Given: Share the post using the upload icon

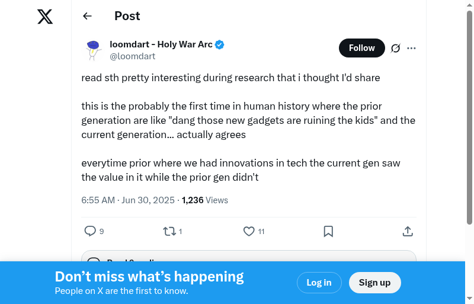Looking at the screenshot, I should [408, 231].
